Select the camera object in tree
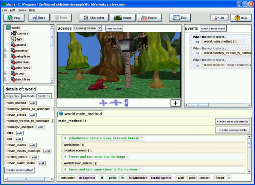This screenshot has width=255, height=185. point(20,33)
